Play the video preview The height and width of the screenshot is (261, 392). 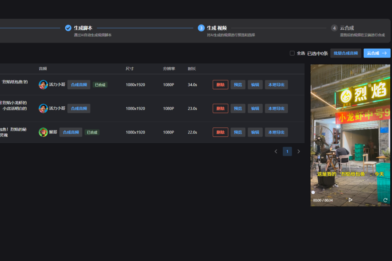coord(350,200)
